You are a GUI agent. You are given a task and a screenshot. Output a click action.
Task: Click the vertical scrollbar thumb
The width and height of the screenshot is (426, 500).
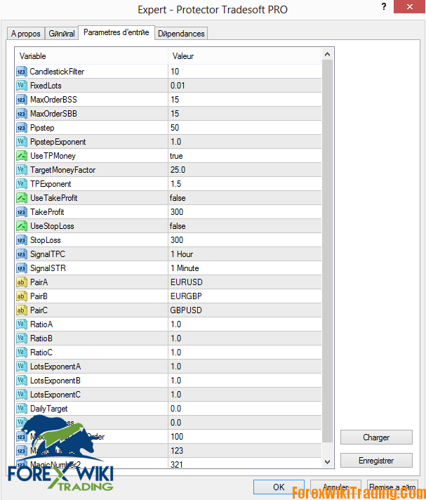(327, 251)
